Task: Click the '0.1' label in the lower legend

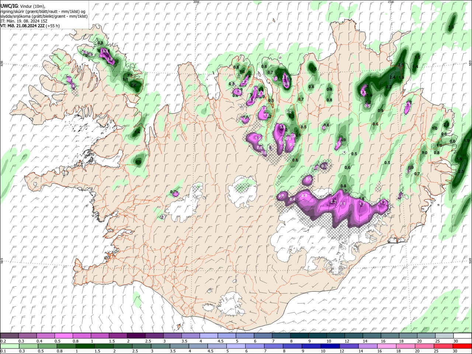Action: click(x=3, y=351)
